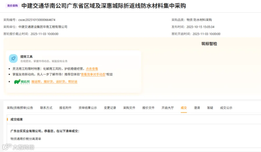
Task: Select the active 成交 tab
Action: click(x=184, y=108)
